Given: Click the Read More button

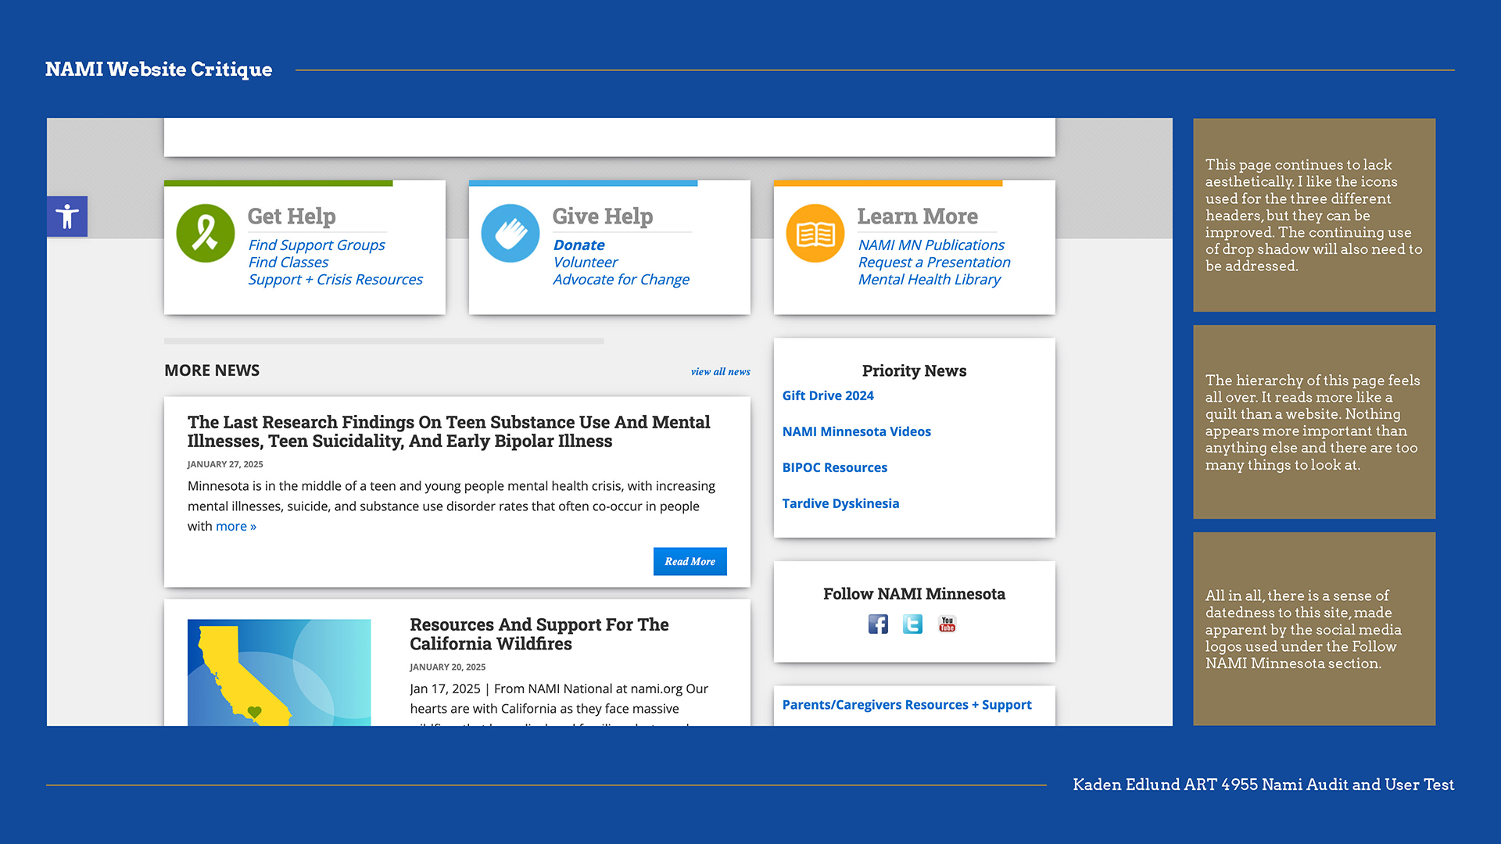Looking at the screenshot, I should tap(690, 561).
